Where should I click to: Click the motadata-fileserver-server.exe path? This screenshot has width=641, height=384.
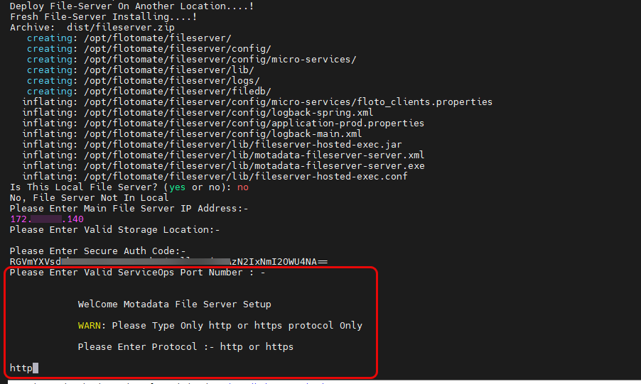[254, 166]
